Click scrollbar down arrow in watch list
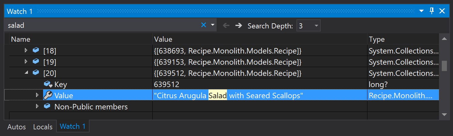This screenshot has width=453, height=136. point(444,114)
